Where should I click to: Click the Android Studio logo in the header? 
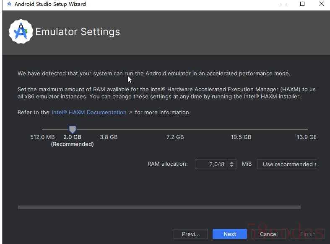pos(21,32)
